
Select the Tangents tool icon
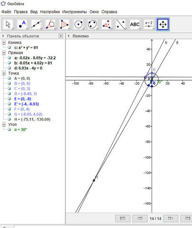tap(50, 25)
